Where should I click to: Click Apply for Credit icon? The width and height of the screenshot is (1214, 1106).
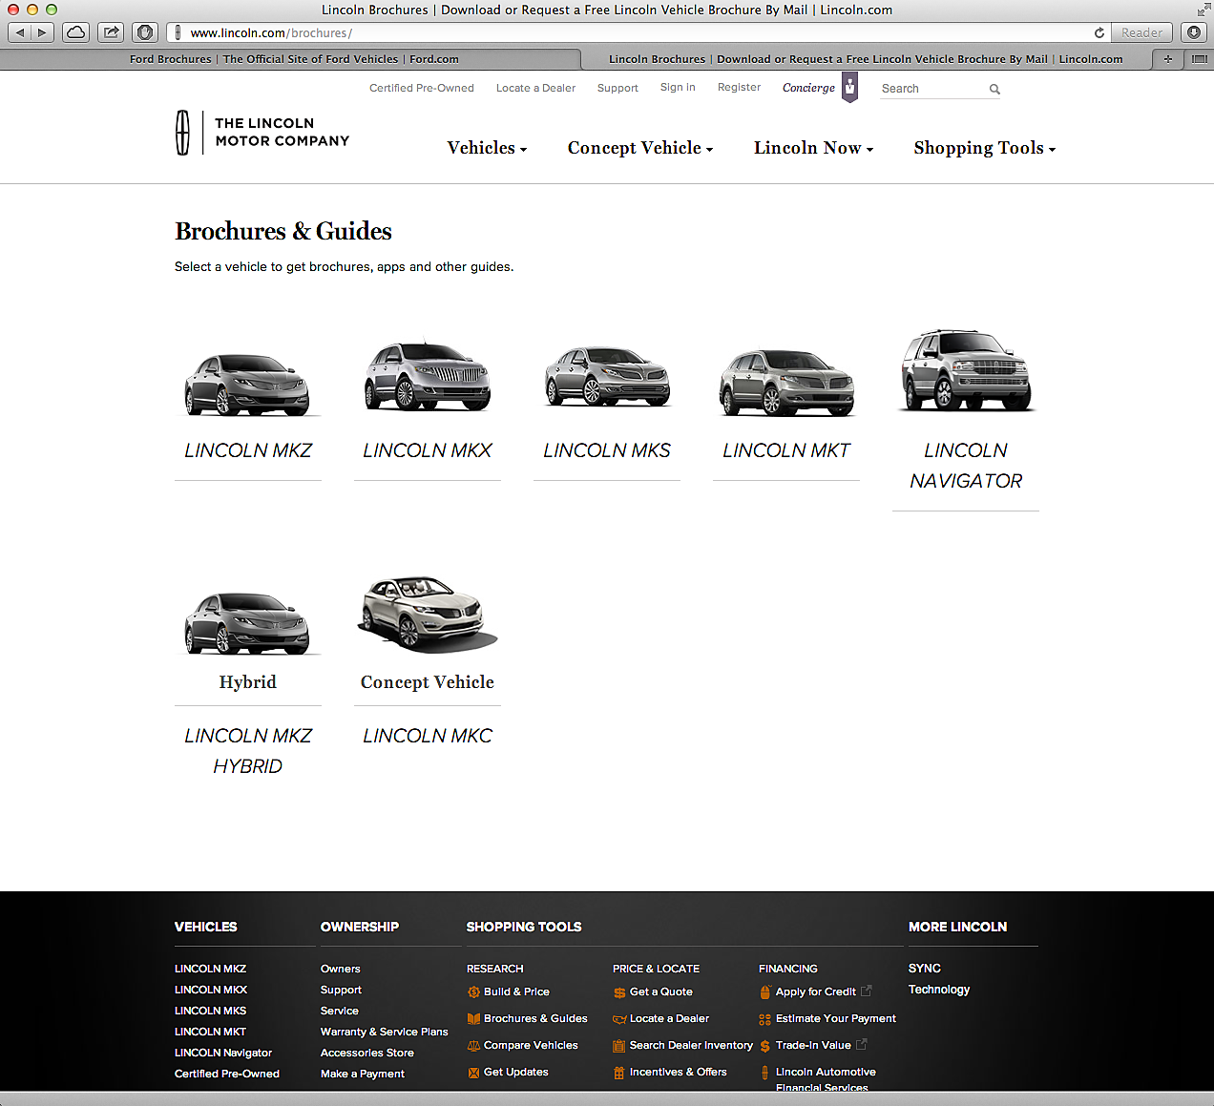[765, 992]
